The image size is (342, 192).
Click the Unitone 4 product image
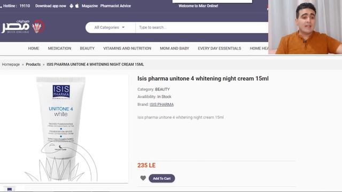(x=61, y=129)
